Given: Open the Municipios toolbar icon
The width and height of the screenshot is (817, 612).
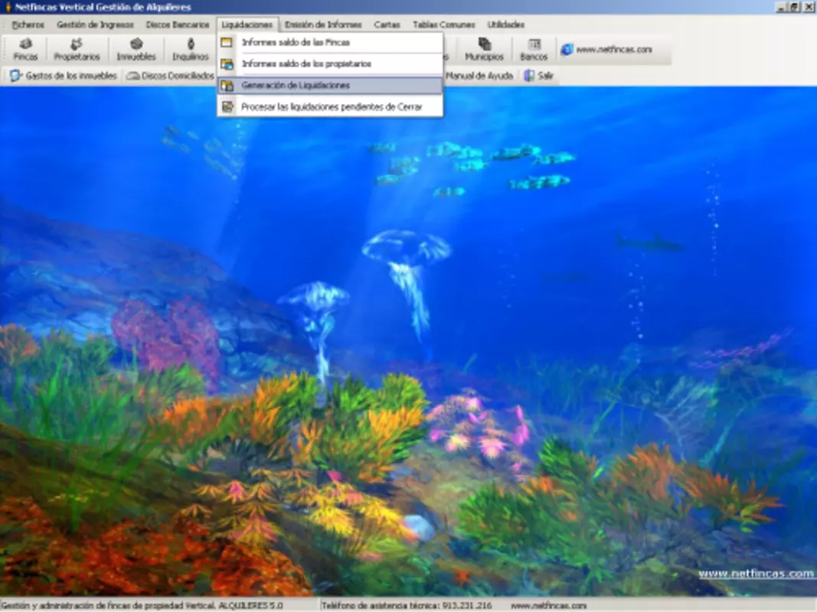Looking at the screenshot, I should point(484,50).
